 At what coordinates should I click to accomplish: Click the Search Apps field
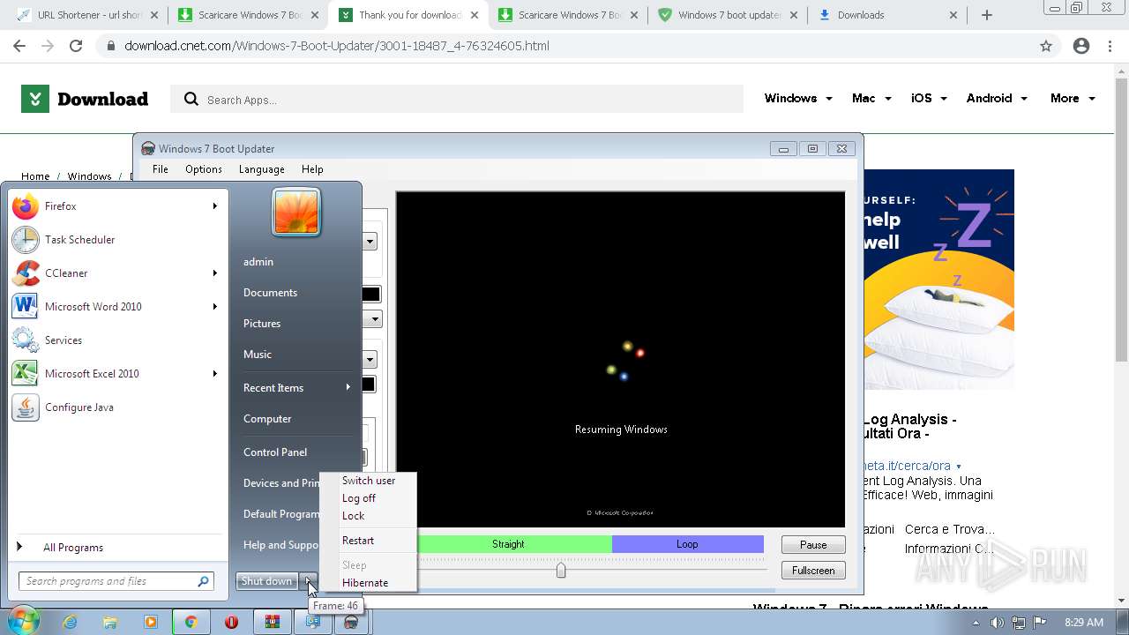point(457,100)
